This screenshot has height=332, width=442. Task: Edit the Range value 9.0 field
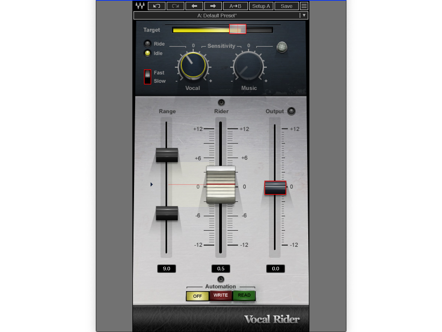166,269
